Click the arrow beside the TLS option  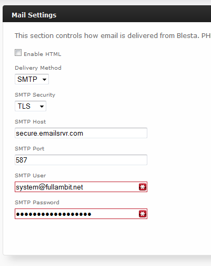(42, 107)
